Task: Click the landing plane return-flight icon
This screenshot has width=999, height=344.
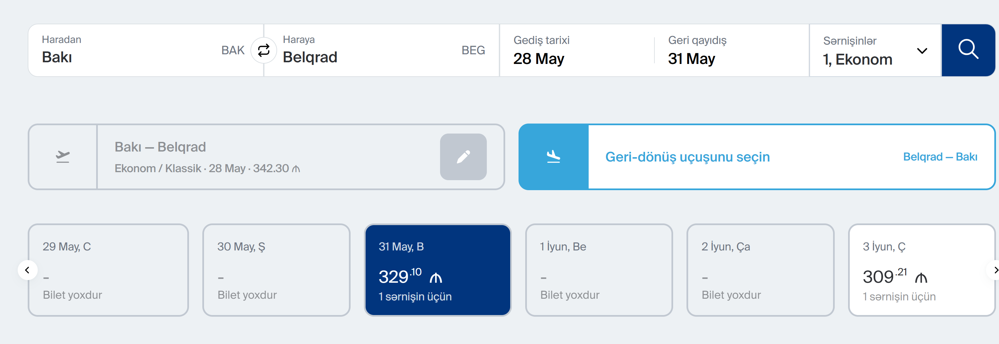Action: click(x=553, y=157)
